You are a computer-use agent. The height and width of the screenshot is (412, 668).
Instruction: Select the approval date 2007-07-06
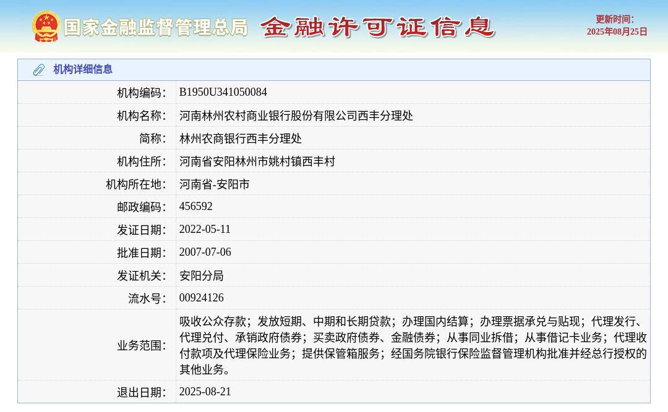point(205,253)
